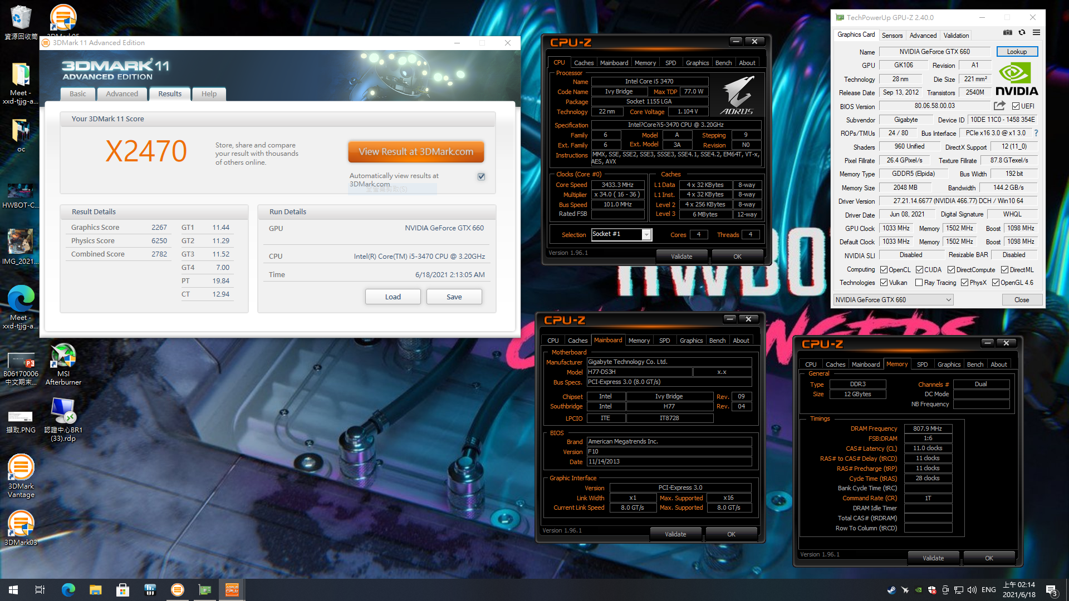Viewport: 1069px width, 601px height.
Task: Open the MSI Afterburner desktop icon
Action: 63,364
